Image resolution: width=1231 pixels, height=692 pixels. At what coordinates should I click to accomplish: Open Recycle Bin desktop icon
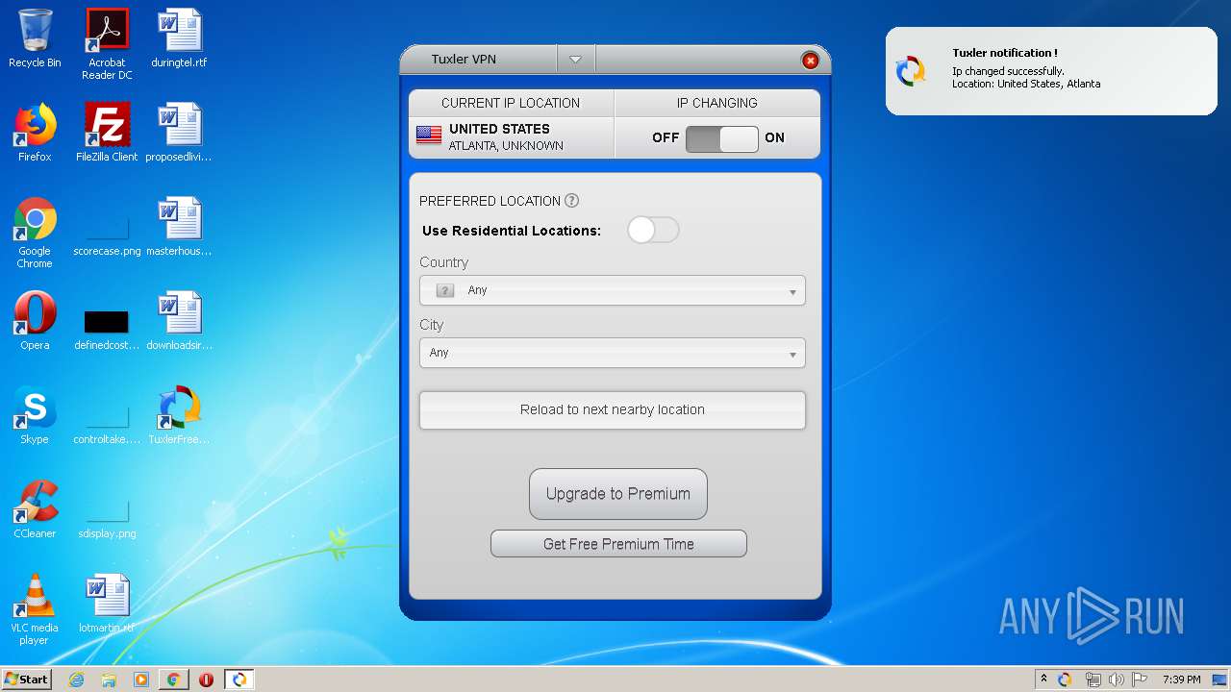point(35,39)
